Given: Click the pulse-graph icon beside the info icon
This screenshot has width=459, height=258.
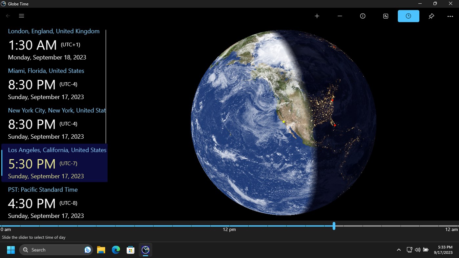Looking at the screenshot, I should pyautogui.click(x=386, y=16).
